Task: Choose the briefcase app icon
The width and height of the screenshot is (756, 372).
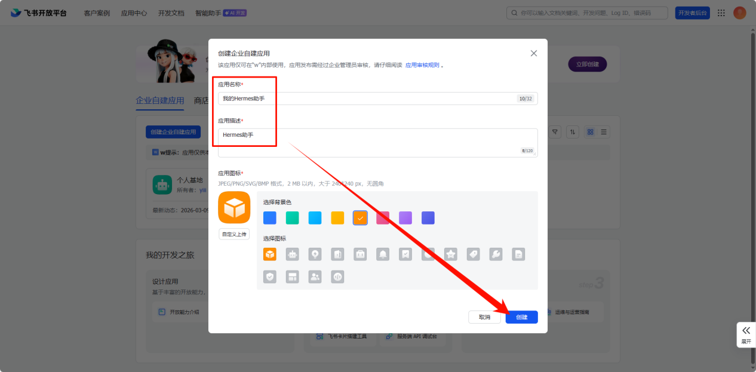Action: click(360, 254)
